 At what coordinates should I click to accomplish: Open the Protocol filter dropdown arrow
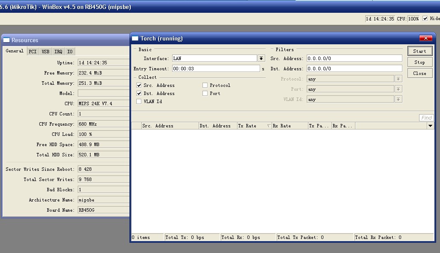point(398,79)
